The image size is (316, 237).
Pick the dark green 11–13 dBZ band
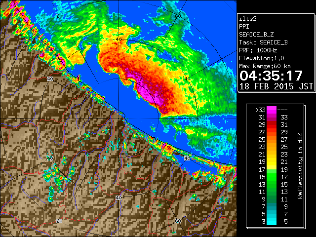(x=272, y=192)
